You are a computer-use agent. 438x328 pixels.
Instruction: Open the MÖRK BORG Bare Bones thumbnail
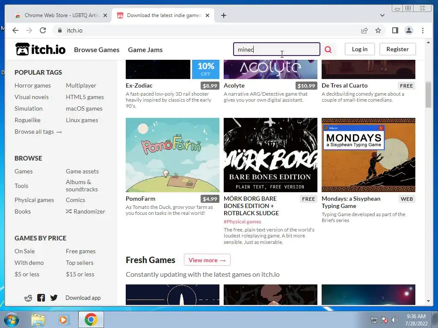(x=270, y=155)
